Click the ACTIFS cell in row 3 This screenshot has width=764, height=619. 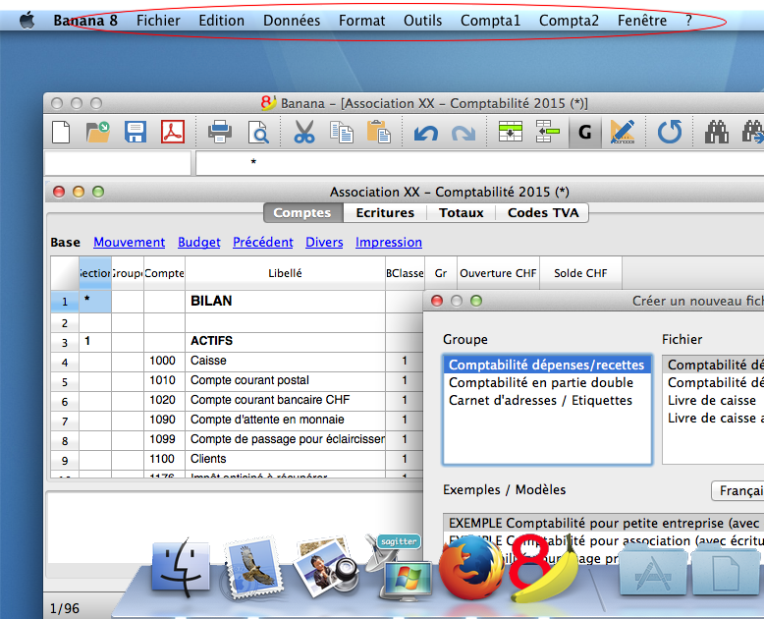[285, 341]
